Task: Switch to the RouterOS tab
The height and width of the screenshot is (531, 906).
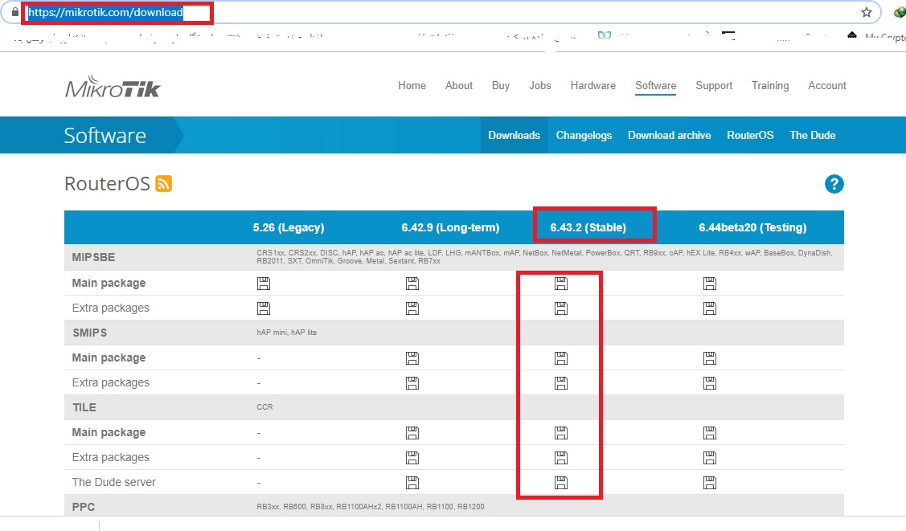Action: coord(750,135)
